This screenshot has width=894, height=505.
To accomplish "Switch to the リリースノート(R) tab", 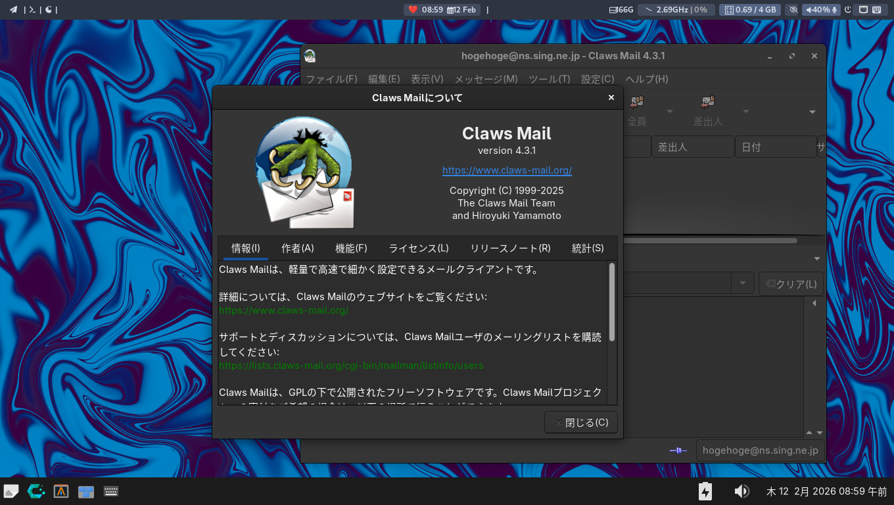I will tap(510, 249).
